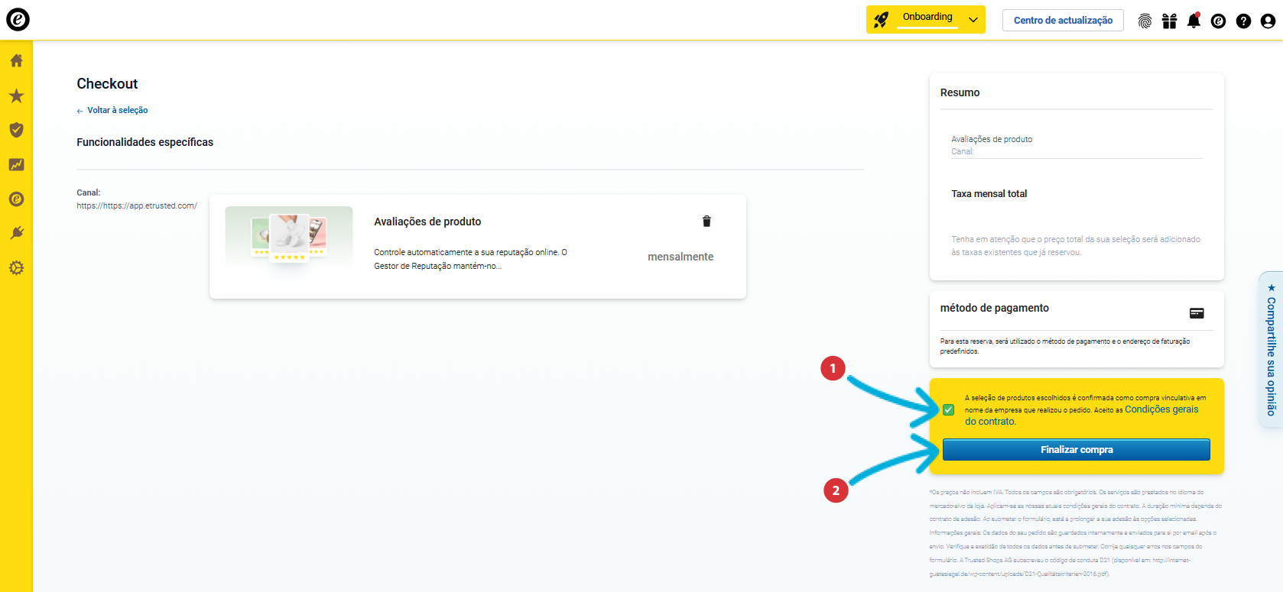Click the Avaliações de produto thumbnail image
Viewport: 1283px width, 592px height.
[x=289, y=237]
